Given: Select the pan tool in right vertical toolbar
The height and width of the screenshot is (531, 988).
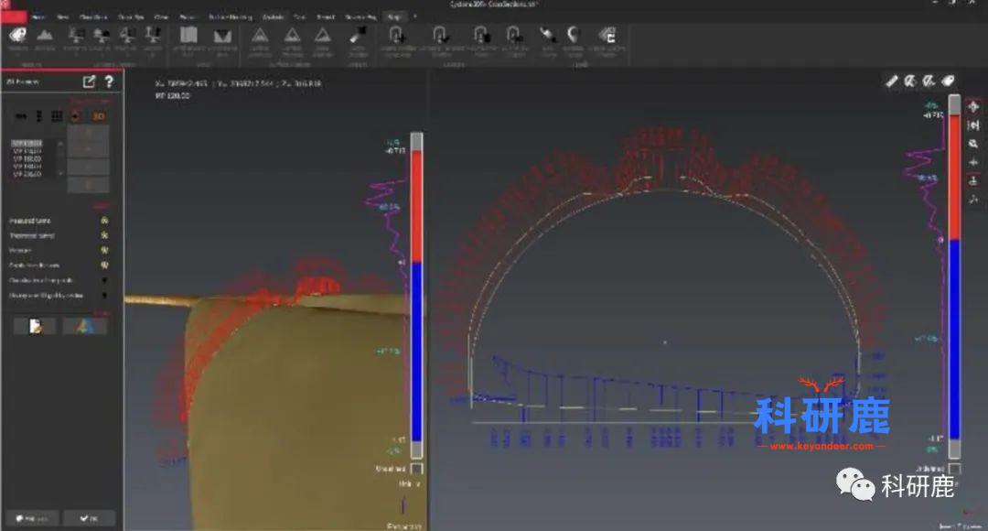Looking at the screenshot, I should click(x=972, y=107).
